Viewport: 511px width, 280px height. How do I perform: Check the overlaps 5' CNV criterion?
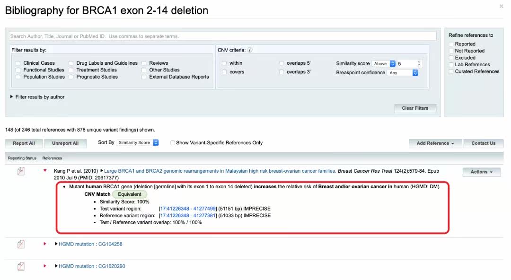282,63
